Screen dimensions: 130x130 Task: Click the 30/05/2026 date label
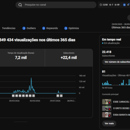tap(35, 101)
